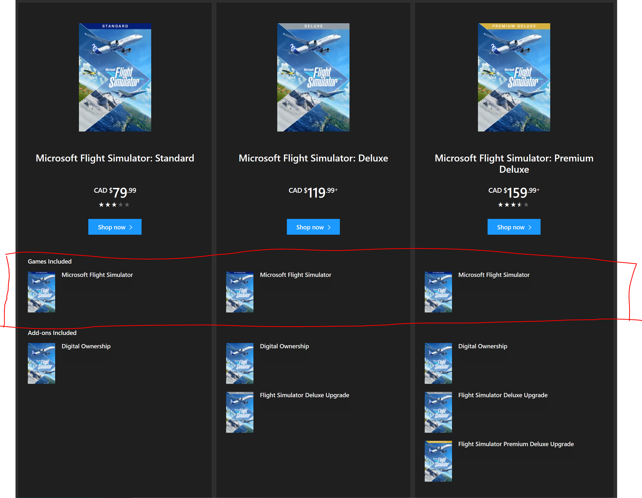Image resolution: width=642 pixels, height=498 pixels.
Task: Click Premium Deluxe column's included game thumbnail
Action: pos(438,292)
